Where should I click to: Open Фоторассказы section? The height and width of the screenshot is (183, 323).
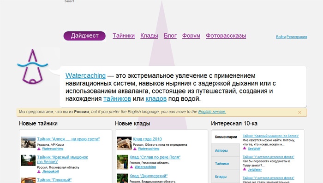click(x=226, y=36)
